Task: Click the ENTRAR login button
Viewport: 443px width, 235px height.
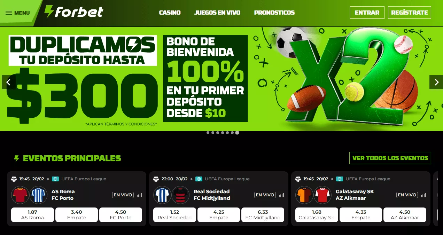Action: pos(367,13)
